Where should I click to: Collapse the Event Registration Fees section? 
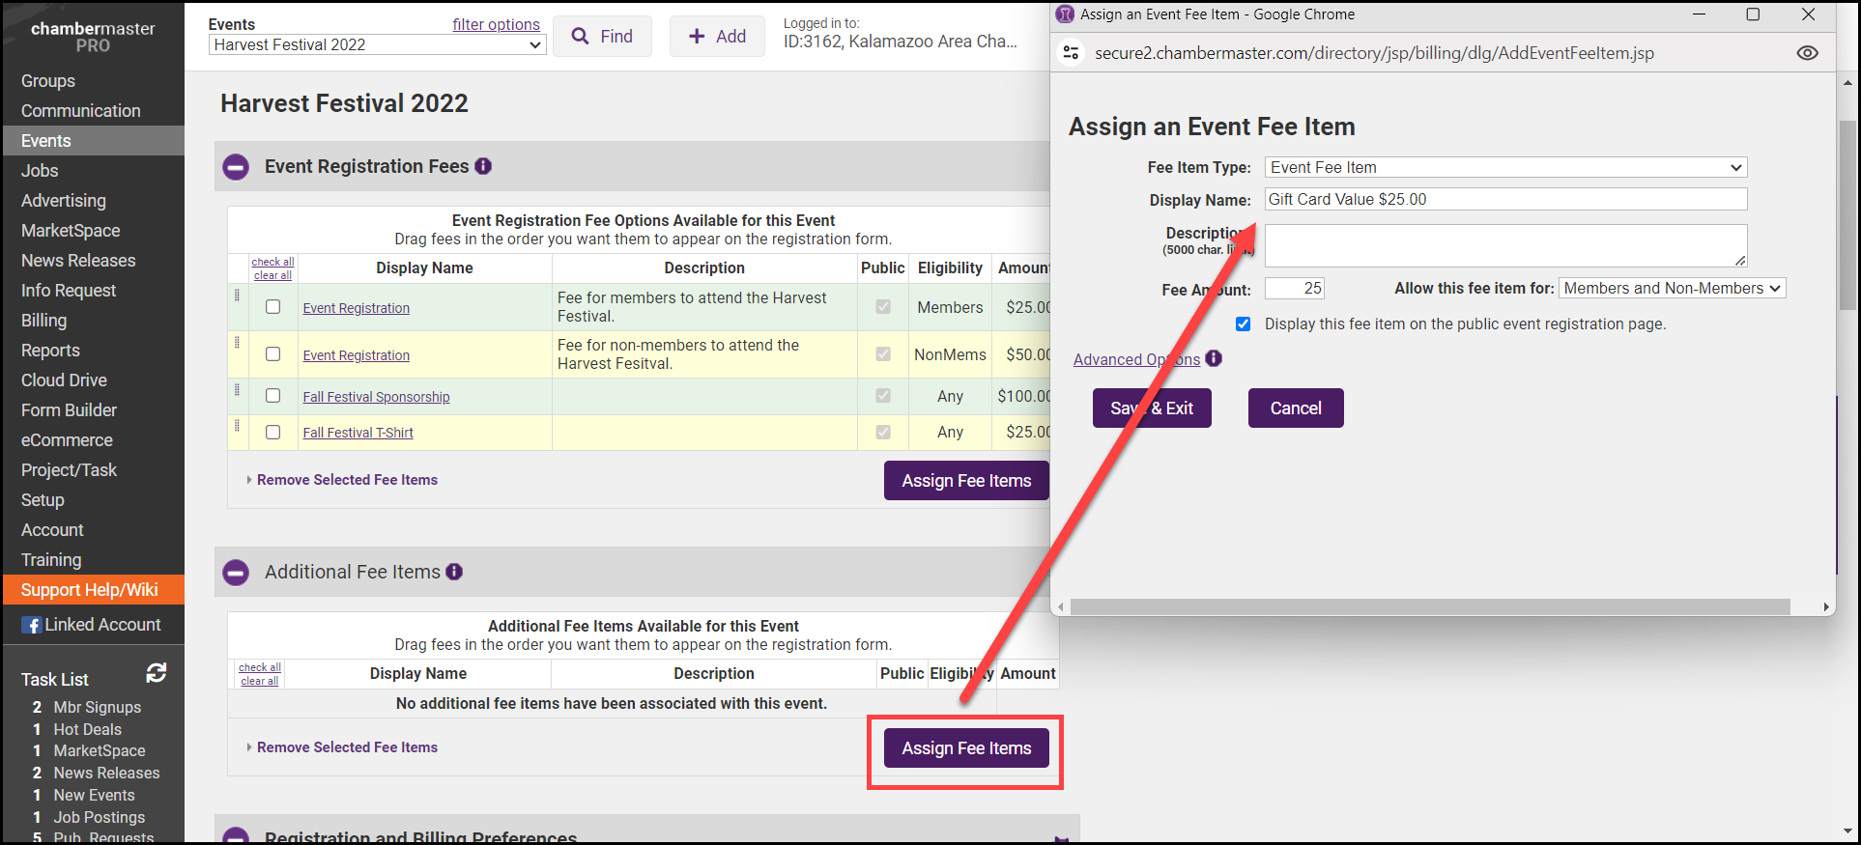(236, 167)
